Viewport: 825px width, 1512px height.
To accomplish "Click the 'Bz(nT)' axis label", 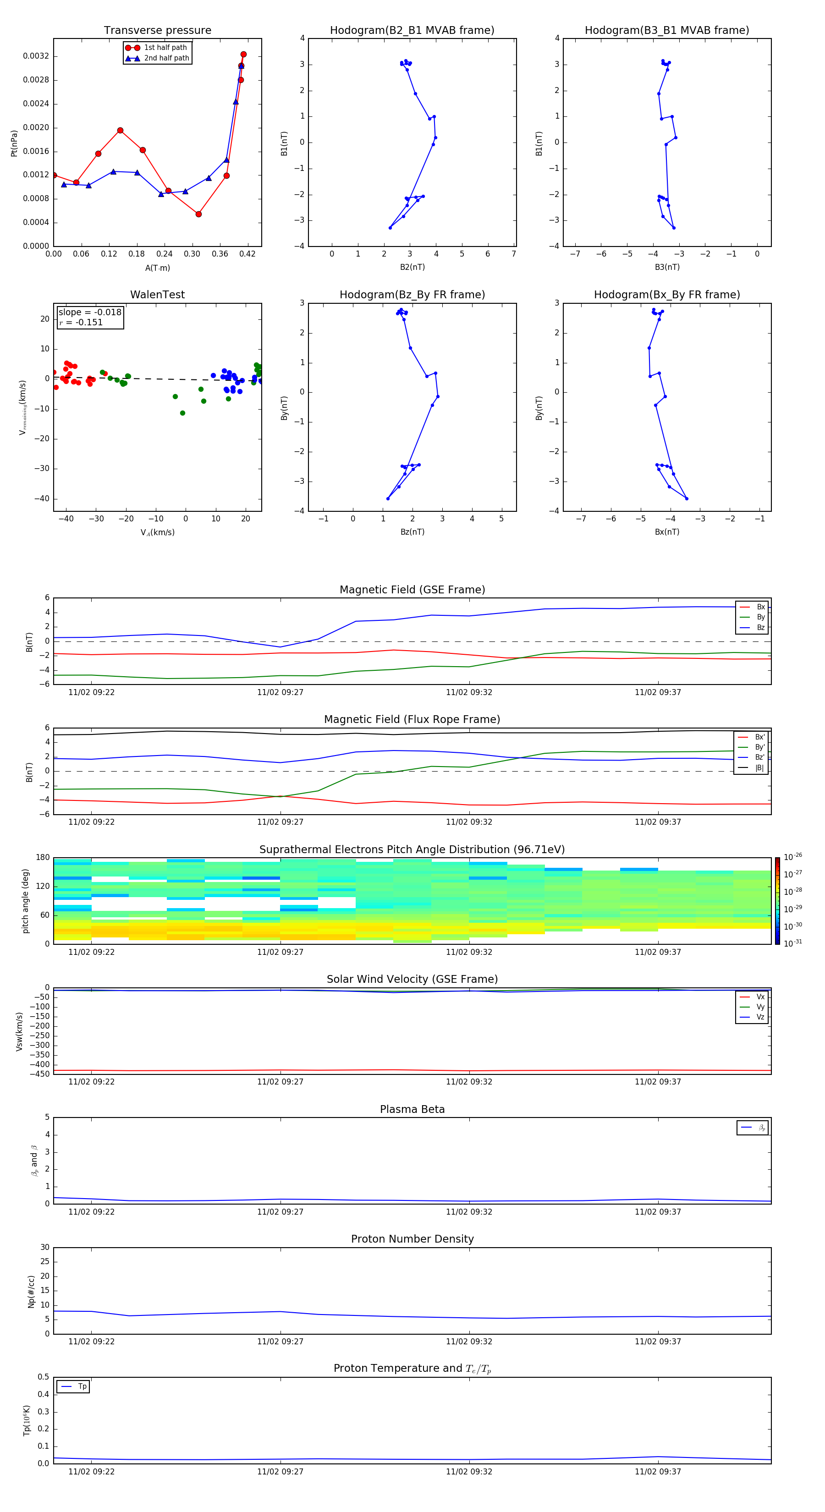I will point(412,532).
